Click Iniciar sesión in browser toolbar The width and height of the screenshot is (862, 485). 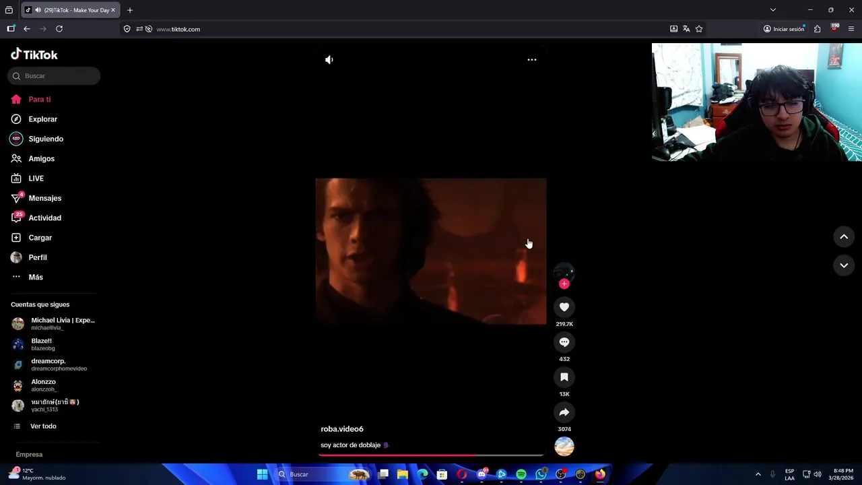click(x=784, y=29)
